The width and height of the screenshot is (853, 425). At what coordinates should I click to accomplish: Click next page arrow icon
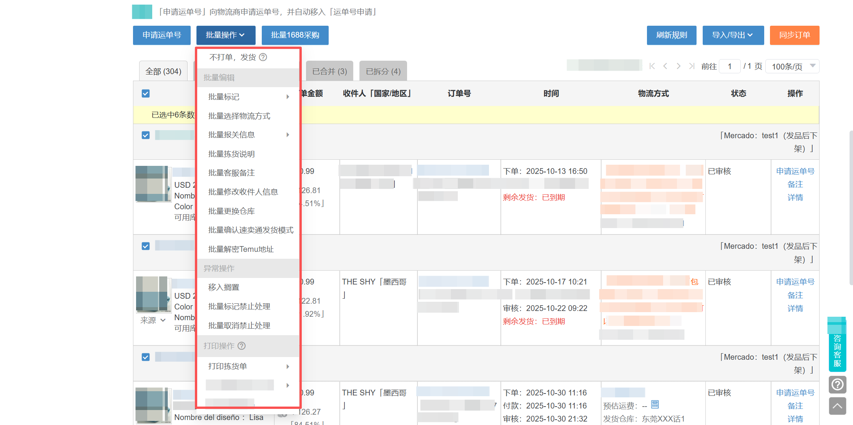click(678, 66)
